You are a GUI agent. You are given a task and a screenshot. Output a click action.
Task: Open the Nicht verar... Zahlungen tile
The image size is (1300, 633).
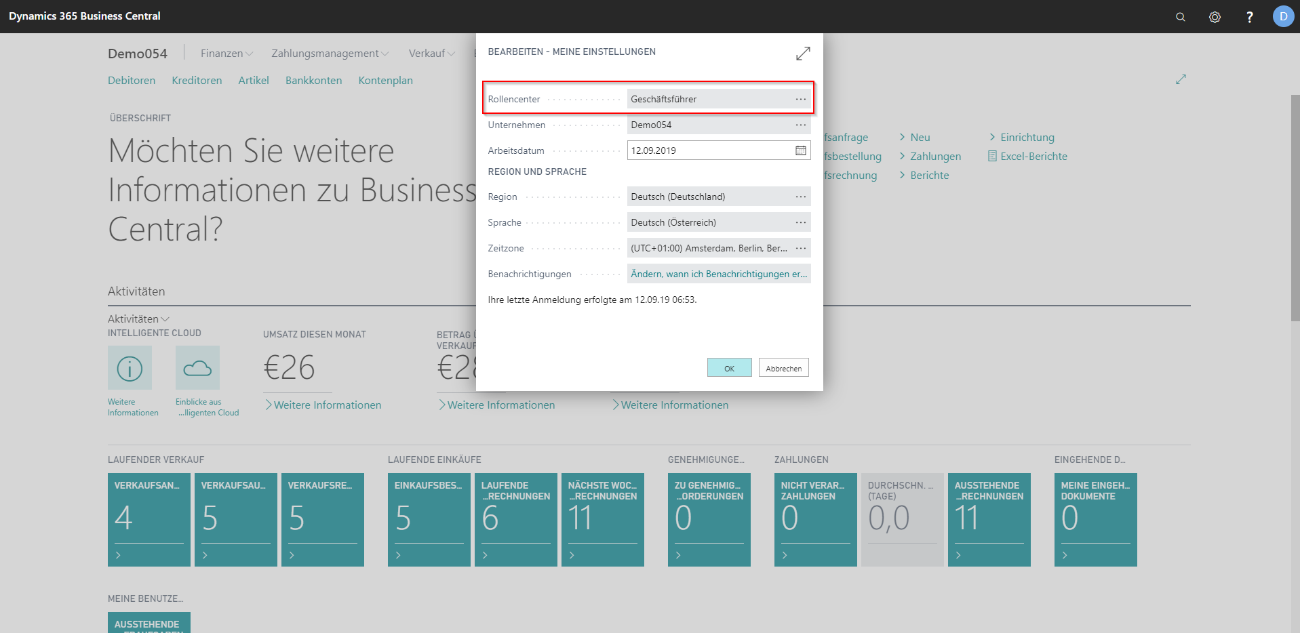click(x=816, y=520)
